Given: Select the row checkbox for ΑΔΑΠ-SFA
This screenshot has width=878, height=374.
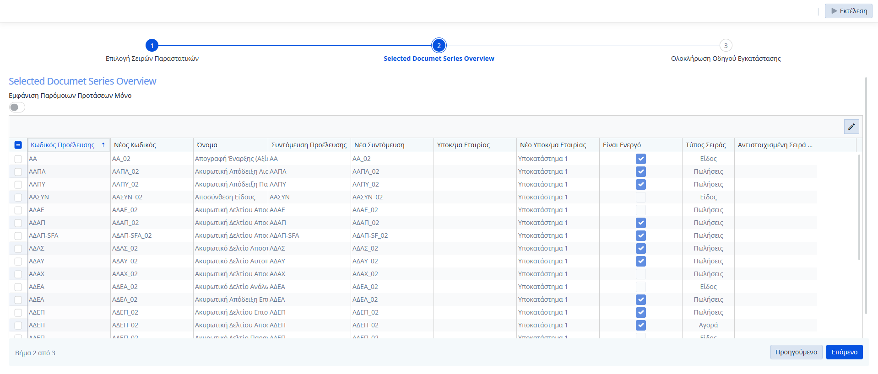Looking at the screenshot, I should [x=18, y=236].
